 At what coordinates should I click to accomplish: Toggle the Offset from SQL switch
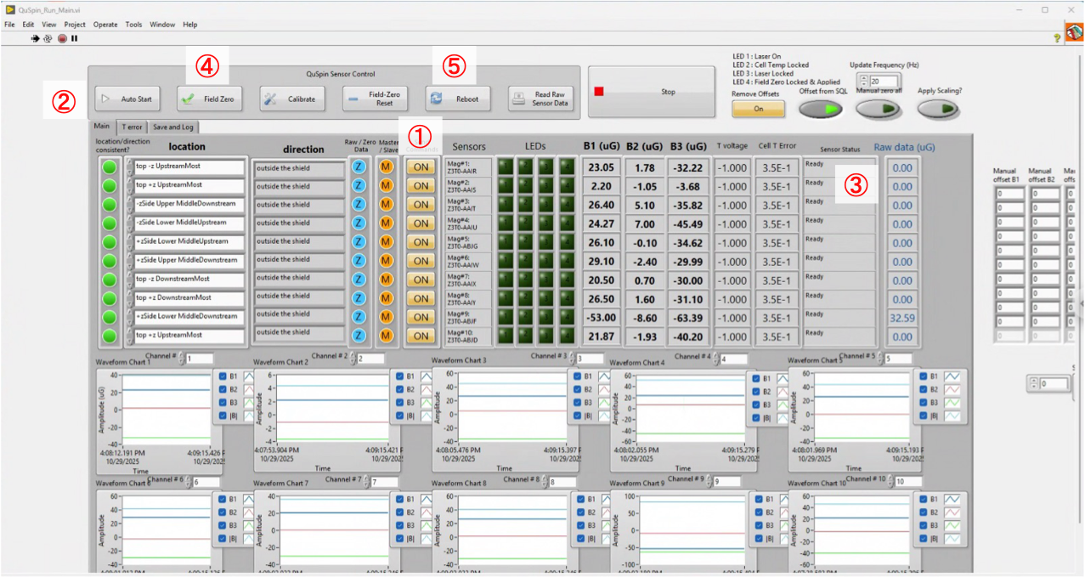coord(819,109)
